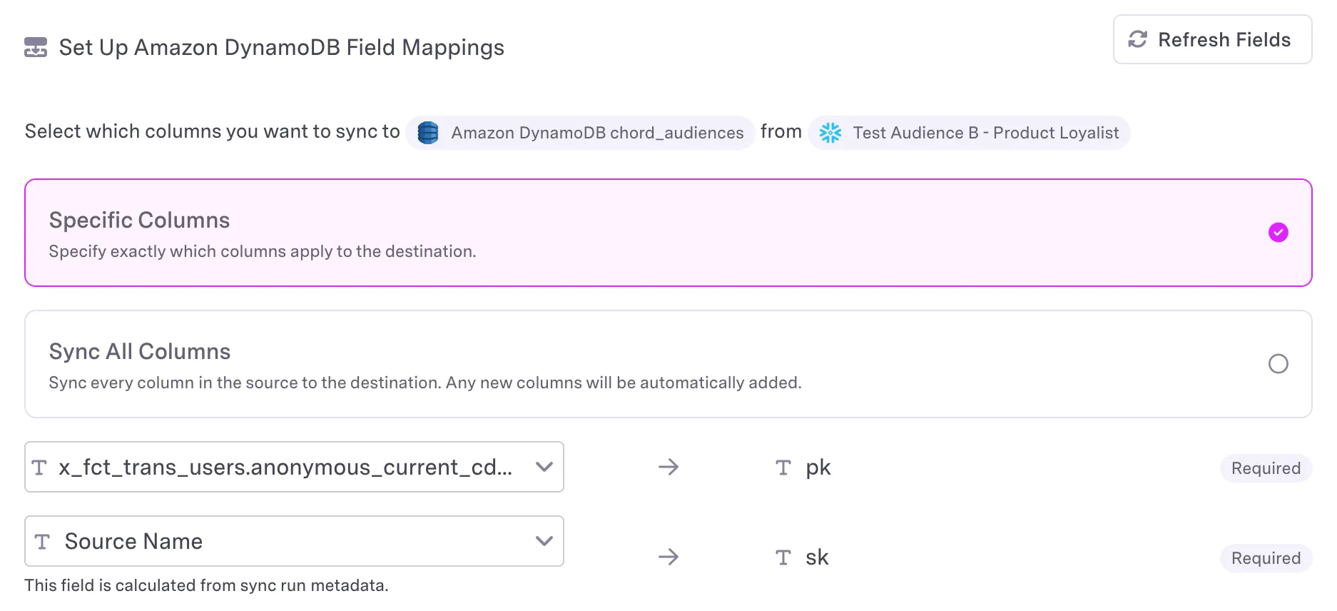Viewport: 1337px width, 611px height.
Task: Select the Sync All Columns radio button
Action: 1278,364
